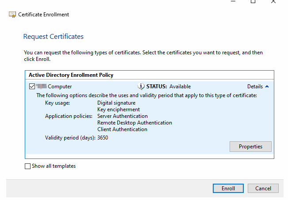Viewport: 288px width, 200px height.
Task: Click the Show all templates label
Action: point(54,166)
